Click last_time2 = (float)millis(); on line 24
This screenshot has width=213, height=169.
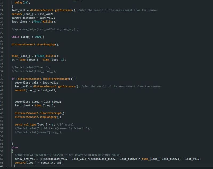(x=34, y=21)
